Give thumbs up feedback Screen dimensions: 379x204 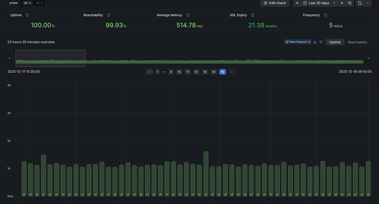point(315,42)
